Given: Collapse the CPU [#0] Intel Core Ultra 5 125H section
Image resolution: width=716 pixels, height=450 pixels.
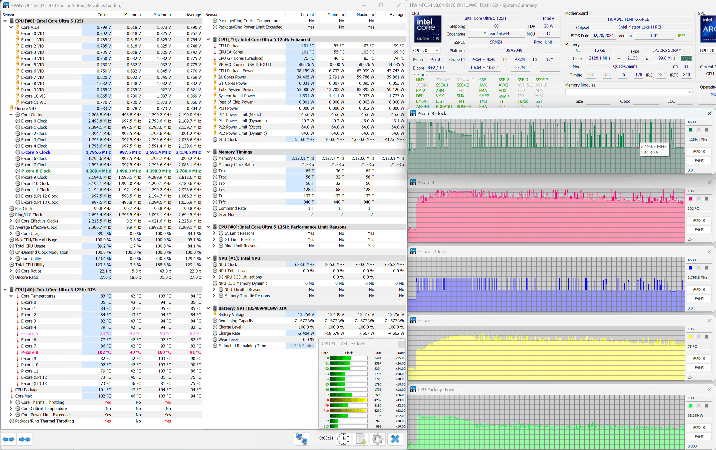Looking at the screenshot, I should pos(5,21).
